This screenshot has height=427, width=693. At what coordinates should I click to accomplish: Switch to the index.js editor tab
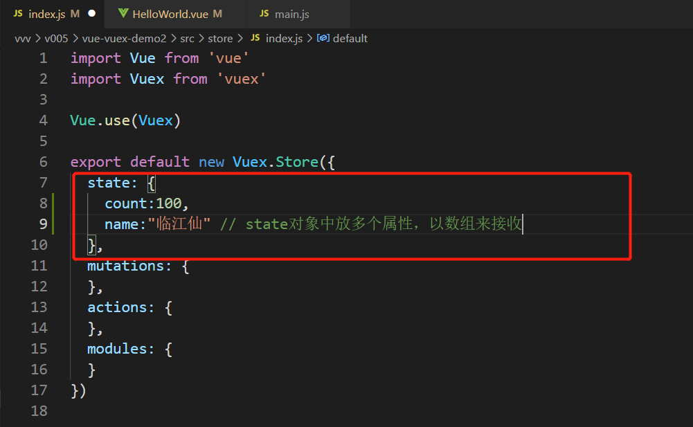click(x=52, y=14)
